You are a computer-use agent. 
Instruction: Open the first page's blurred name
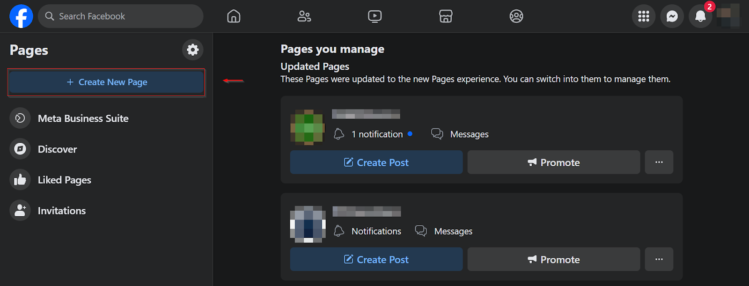tap(366, 114)
